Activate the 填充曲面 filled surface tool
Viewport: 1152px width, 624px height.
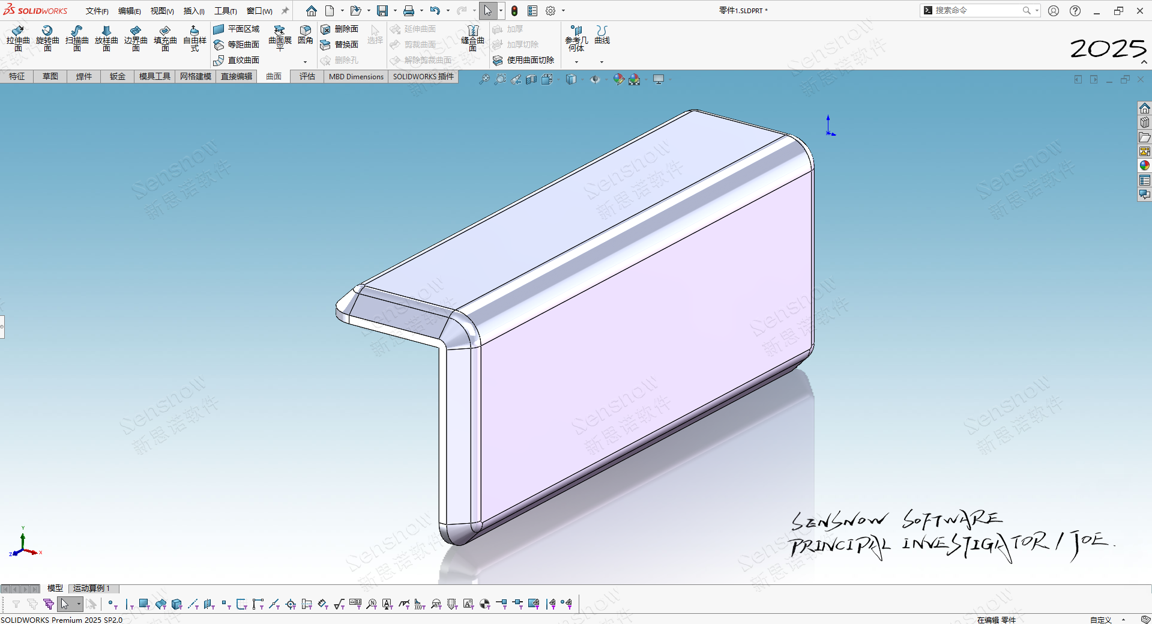pos(165,38)
